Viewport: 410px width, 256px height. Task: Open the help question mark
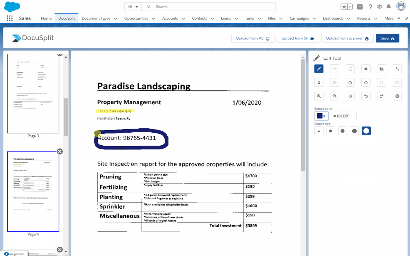[370, 7]
